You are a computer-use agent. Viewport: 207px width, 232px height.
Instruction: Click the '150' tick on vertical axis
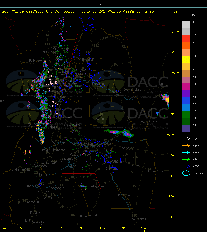point(172,32)
